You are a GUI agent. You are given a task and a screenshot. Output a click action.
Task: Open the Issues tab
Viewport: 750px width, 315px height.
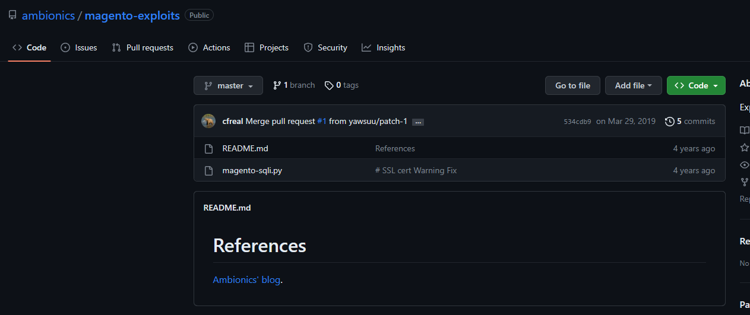click(x=78, y=47)
